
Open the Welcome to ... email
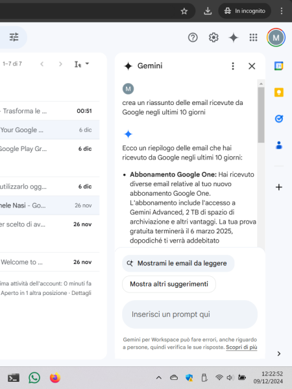(50, 262)
